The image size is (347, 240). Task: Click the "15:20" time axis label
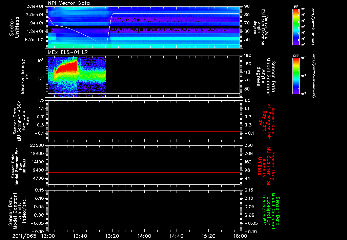[208, 236]
